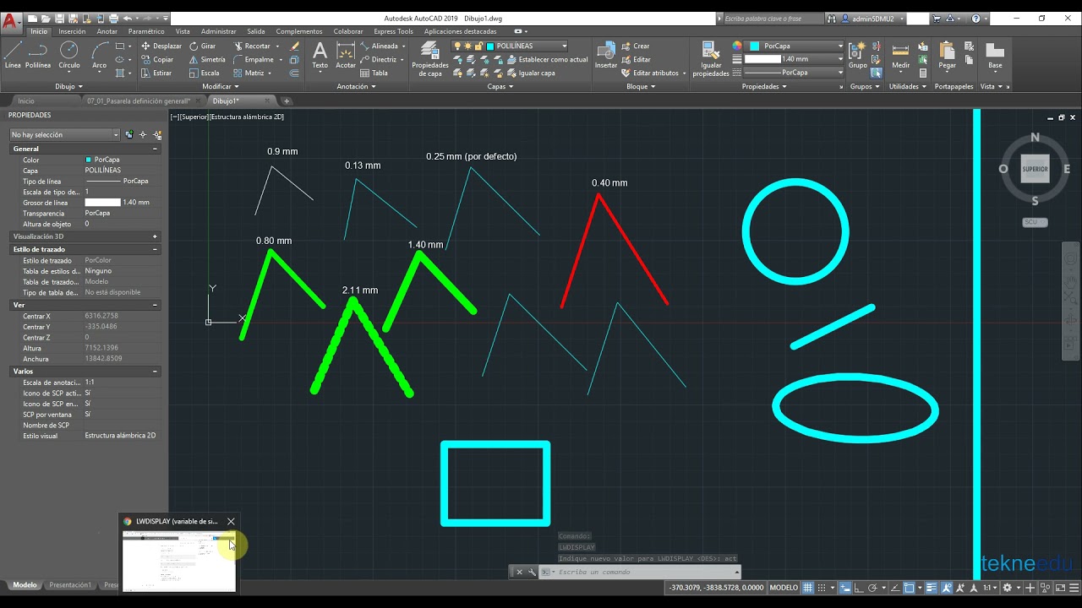The width and height of the screenshot is (1082, 608).
Task: Click Establecer como actual button
Action: pos(547,60)
